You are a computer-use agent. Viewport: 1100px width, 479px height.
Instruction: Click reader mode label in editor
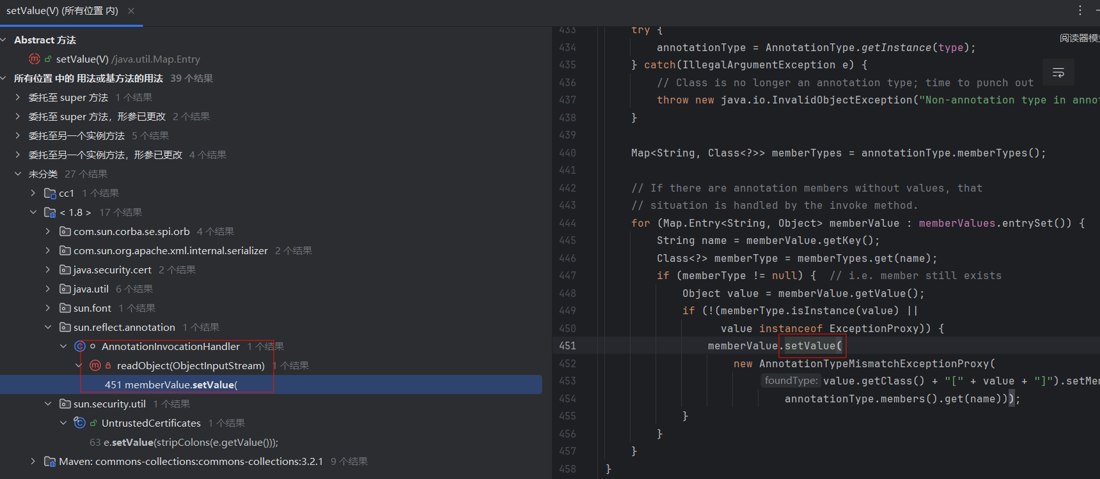point(1079,38)
